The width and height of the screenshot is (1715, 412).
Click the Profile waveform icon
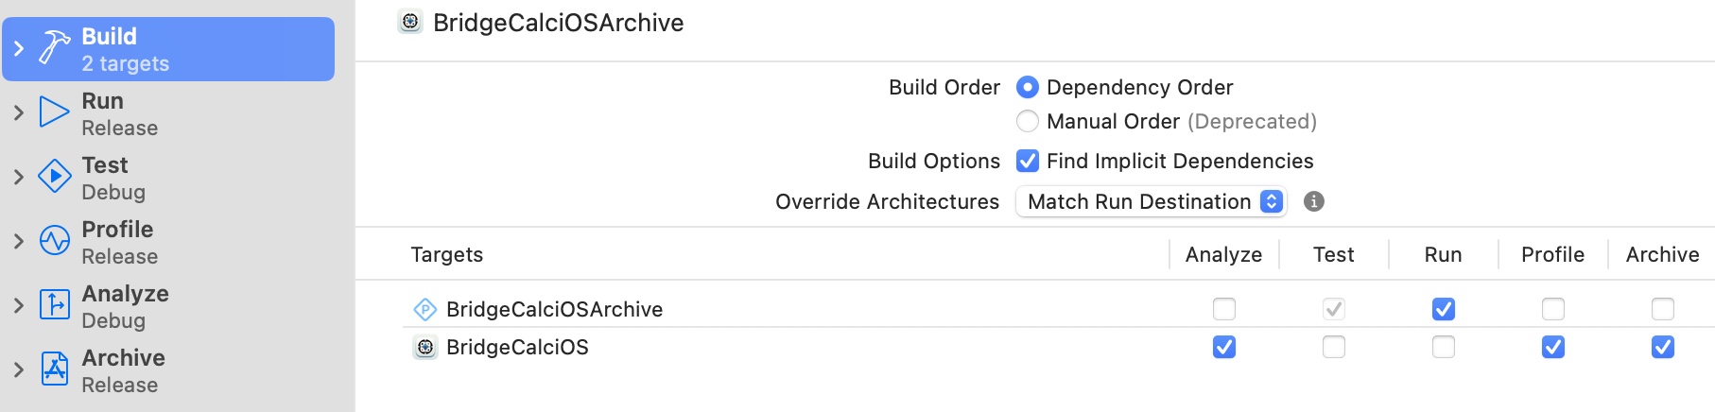click(54, 241)
